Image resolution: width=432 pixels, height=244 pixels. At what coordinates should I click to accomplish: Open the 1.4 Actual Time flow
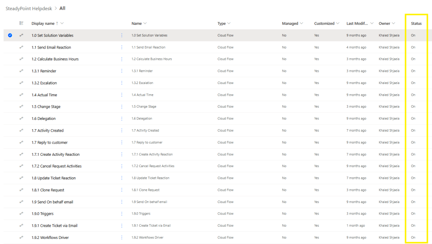pos(44,95)
